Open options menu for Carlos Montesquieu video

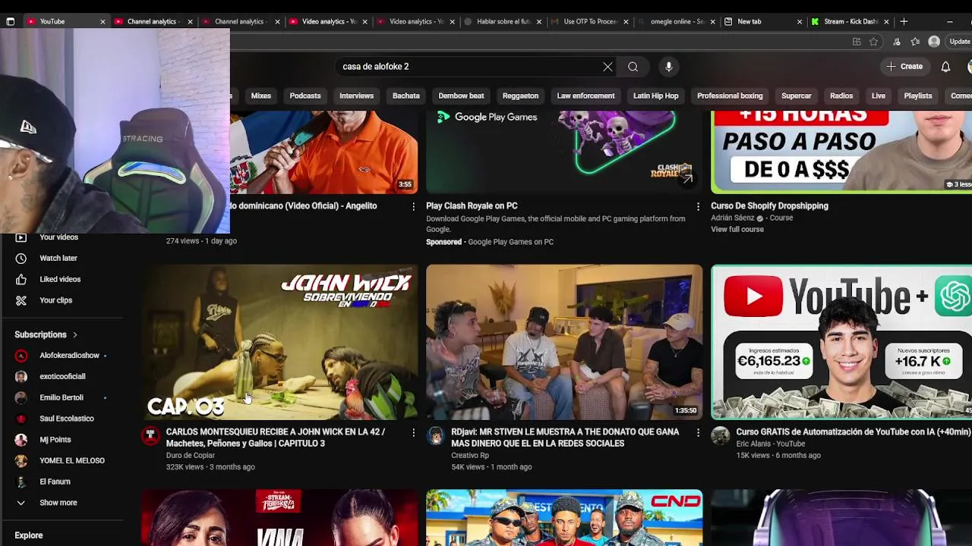click(413, 432)
